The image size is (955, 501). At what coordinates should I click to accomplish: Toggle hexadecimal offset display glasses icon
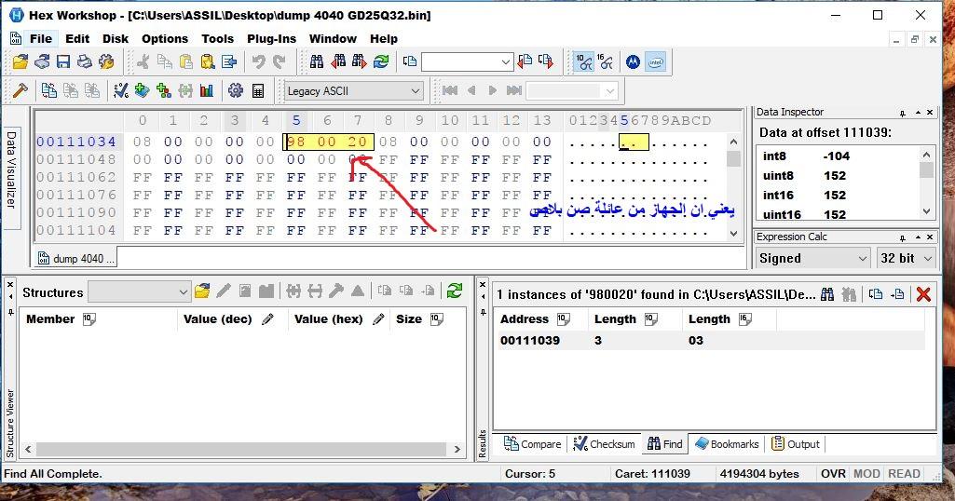(x=606, y=62)
